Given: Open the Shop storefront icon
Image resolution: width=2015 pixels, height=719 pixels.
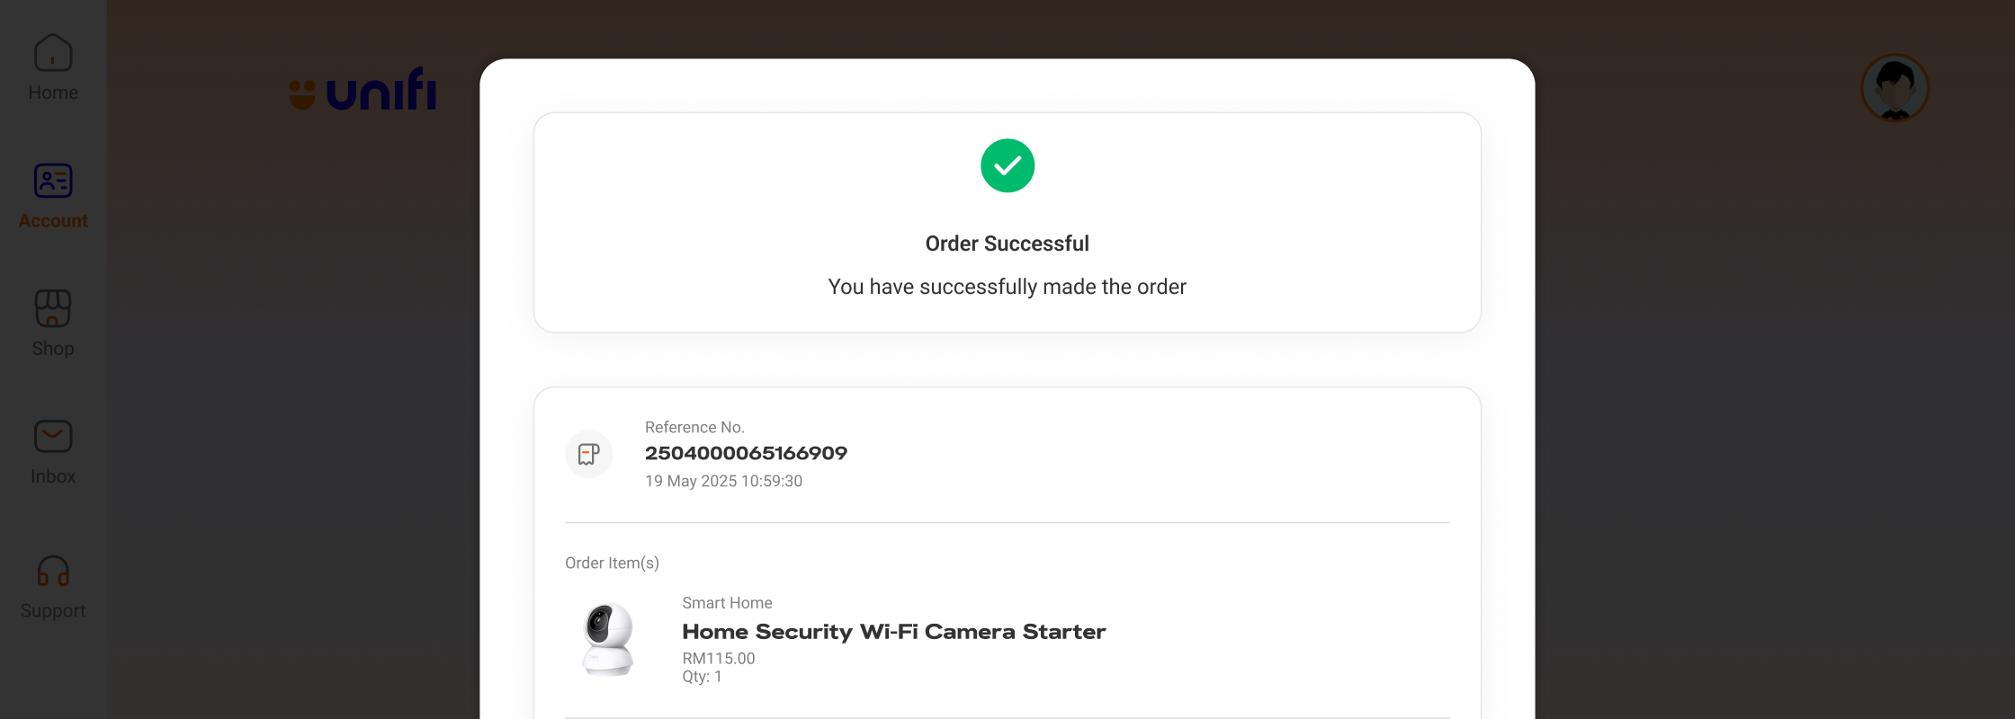Looking at the screenshot, I should tap(53, 309).
